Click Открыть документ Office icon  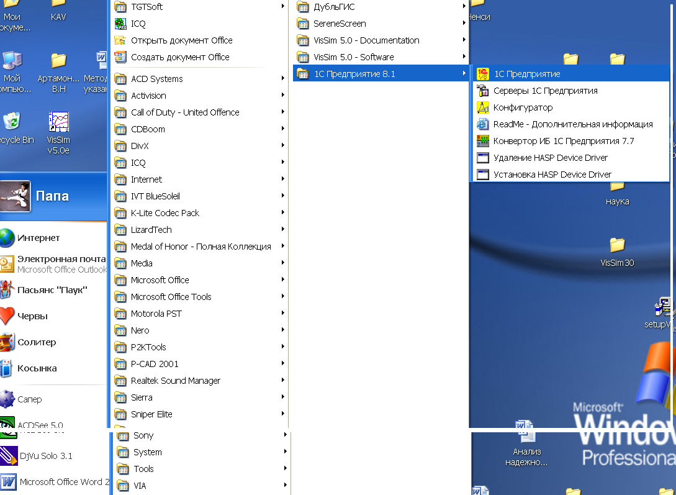(x=120, y=40)
